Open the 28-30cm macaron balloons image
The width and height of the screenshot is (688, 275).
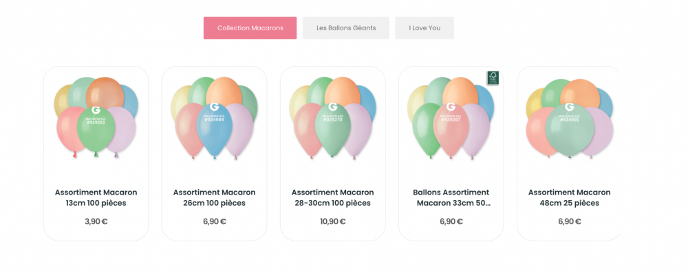[332, 118]
